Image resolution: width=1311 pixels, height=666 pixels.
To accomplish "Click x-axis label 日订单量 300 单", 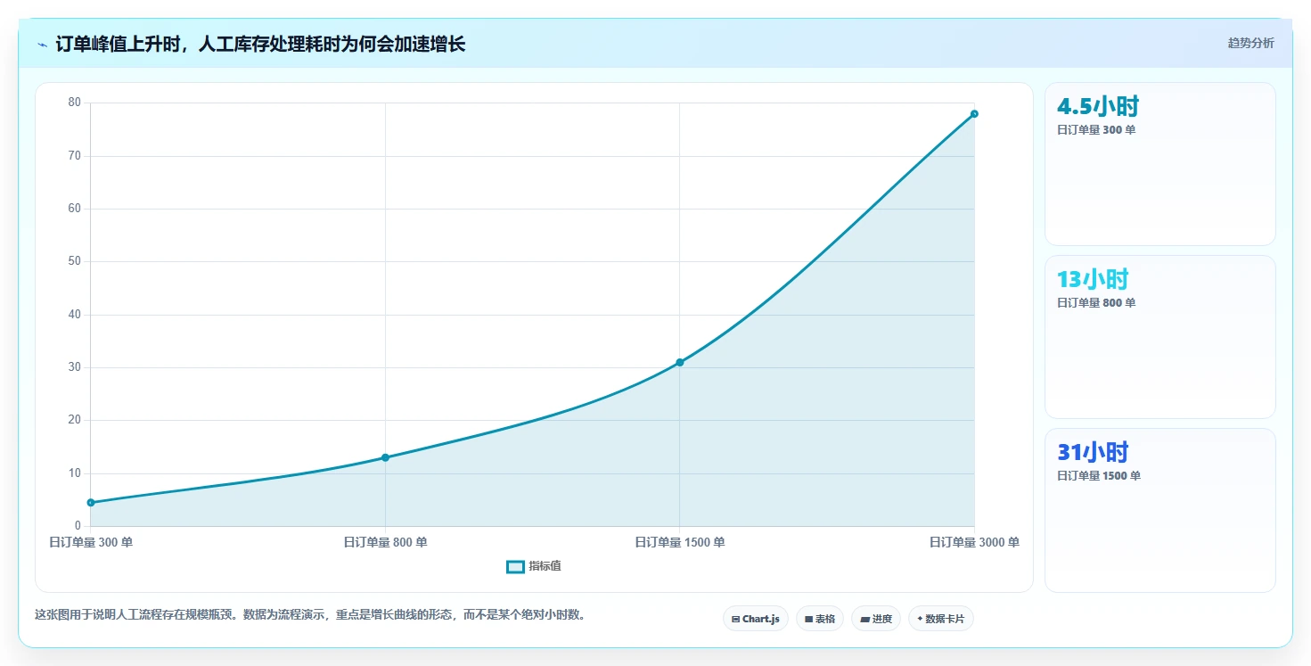I will pos(91,542).
